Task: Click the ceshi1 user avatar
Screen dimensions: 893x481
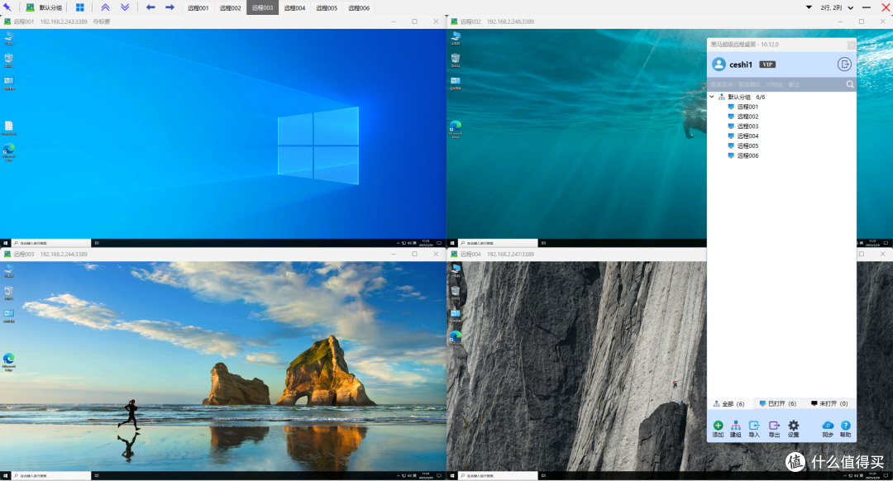Action: click(719, 64)
